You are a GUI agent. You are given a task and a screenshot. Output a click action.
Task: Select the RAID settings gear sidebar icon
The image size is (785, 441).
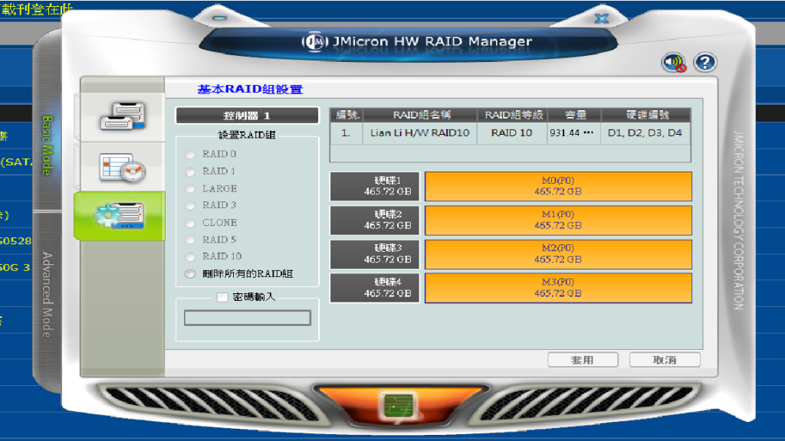pyautogui.click(x=120, y=216)
